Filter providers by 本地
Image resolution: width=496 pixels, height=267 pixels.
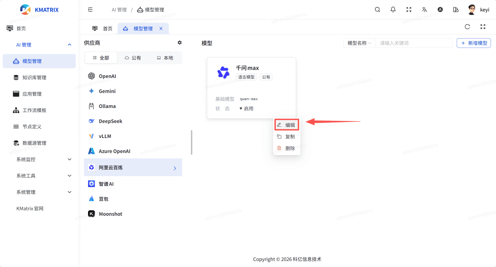click(x=165, y=58)
